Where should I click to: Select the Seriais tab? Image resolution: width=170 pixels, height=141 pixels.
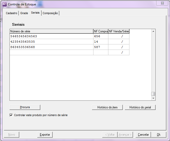tap(35, 13)
